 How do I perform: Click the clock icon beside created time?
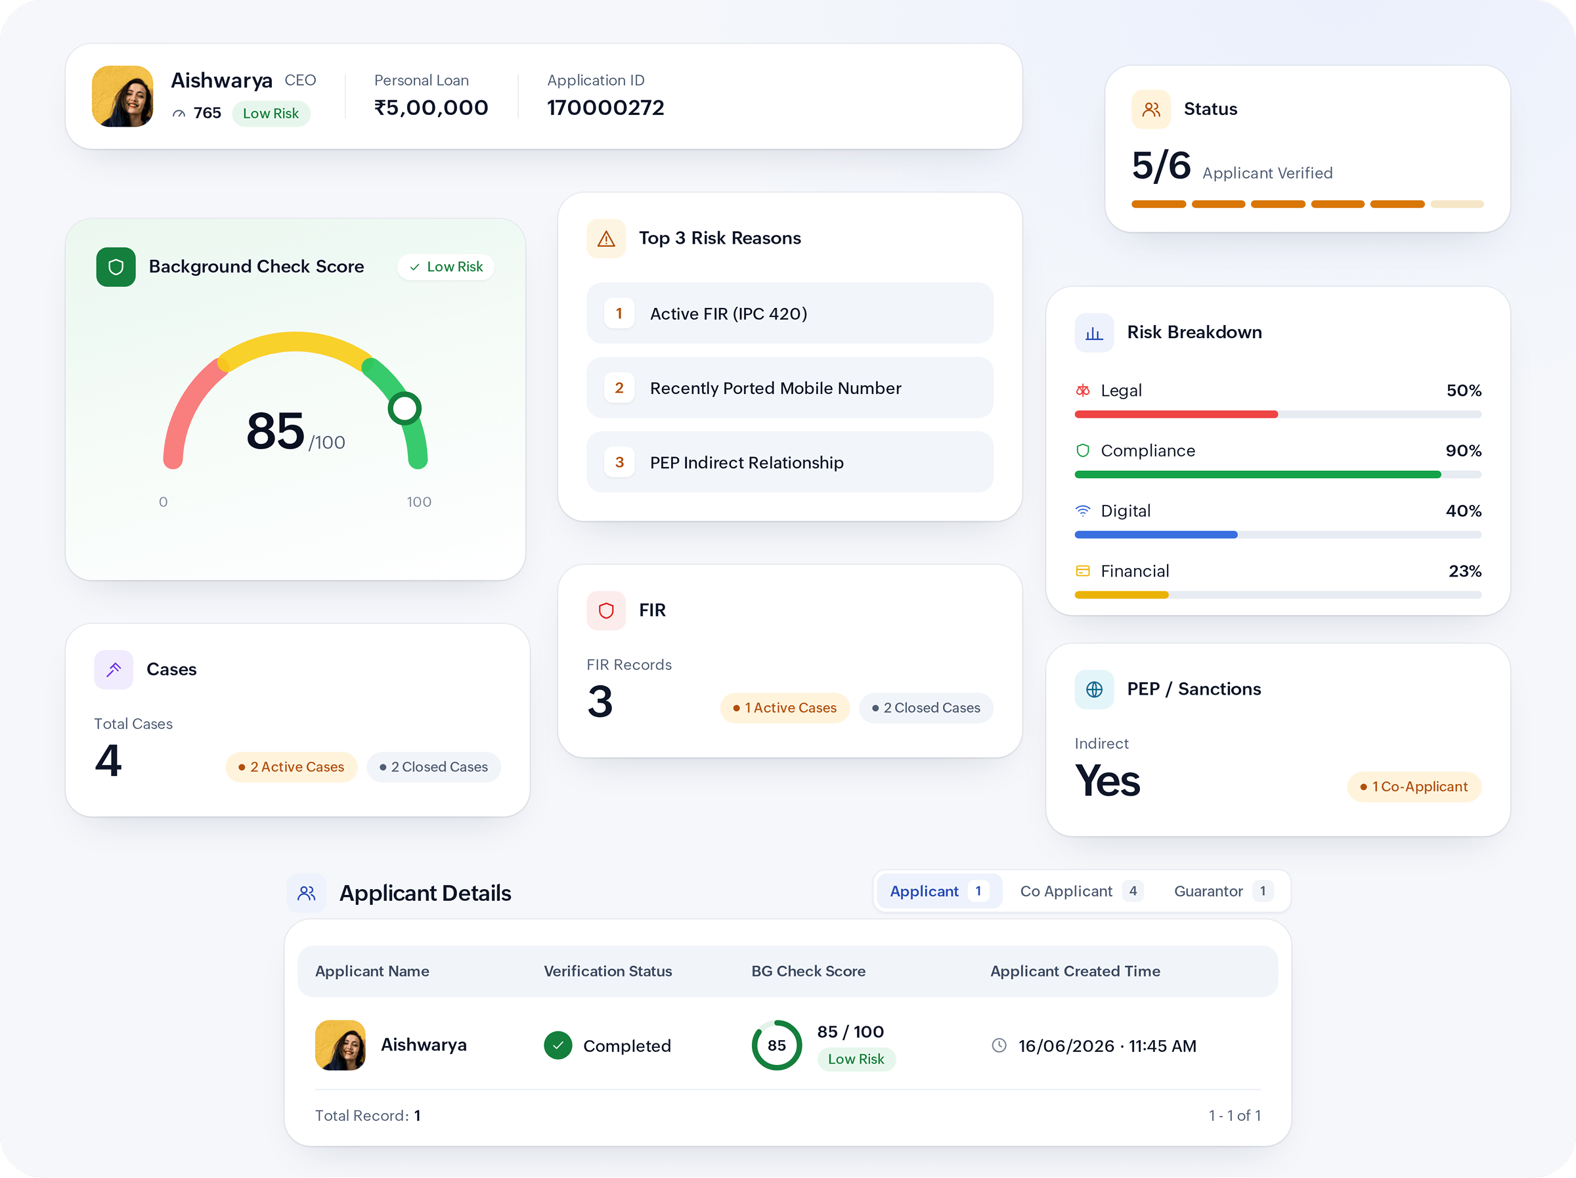pyautogui.click(x=999, y=1045)
